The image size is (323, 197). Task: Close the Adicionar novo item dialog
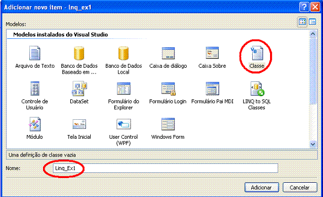(x=315, y=7)
